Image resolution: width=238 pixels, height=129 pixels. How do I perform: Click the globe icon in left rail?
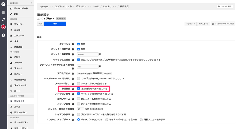click(x=3, y=12)
